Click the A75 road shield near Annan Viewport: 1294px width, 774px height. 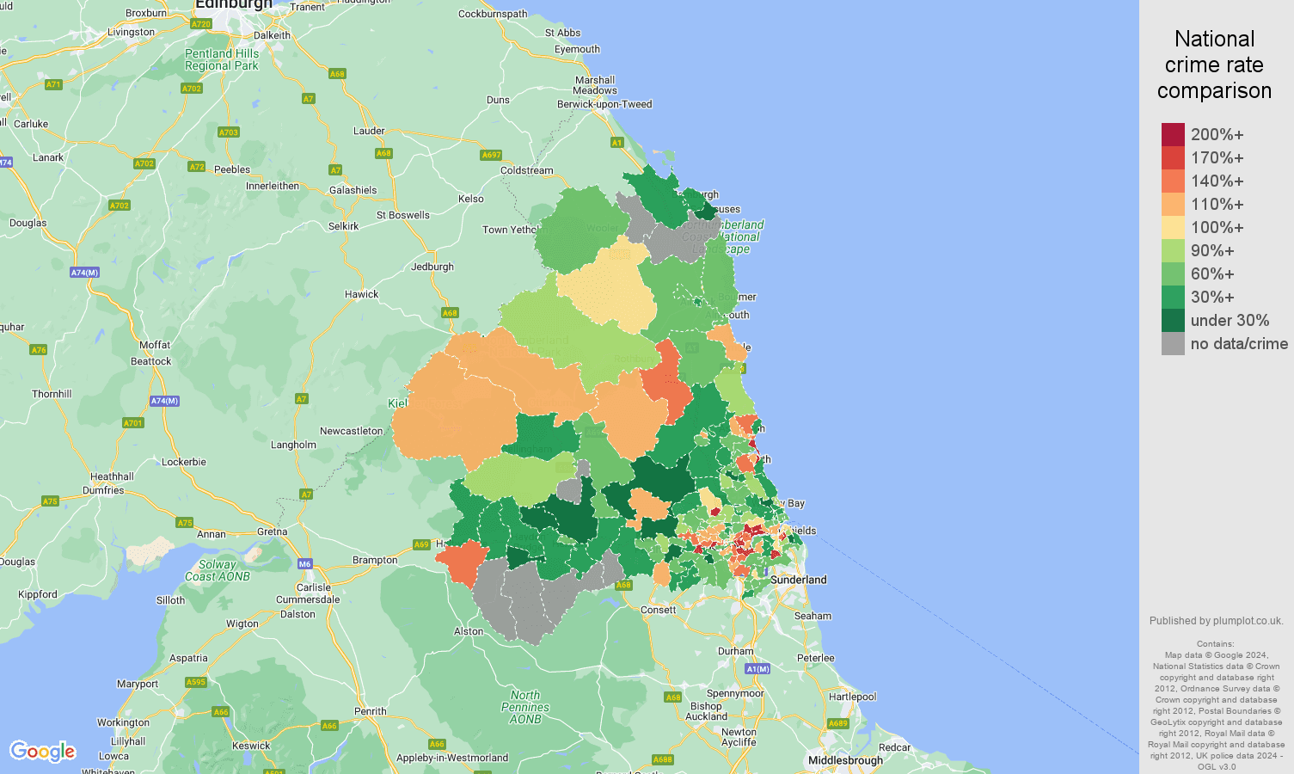pyautogui.click(x=185, y=523)
